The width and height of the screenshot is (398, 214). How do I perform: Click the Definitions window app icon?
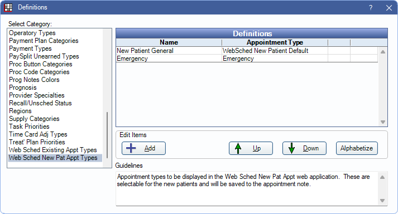click(8, 7)
